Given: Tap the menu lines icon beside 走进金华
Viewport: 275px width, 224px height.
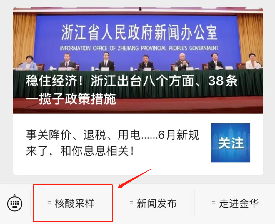Looking at the screenshot, I should coord(214,203).
